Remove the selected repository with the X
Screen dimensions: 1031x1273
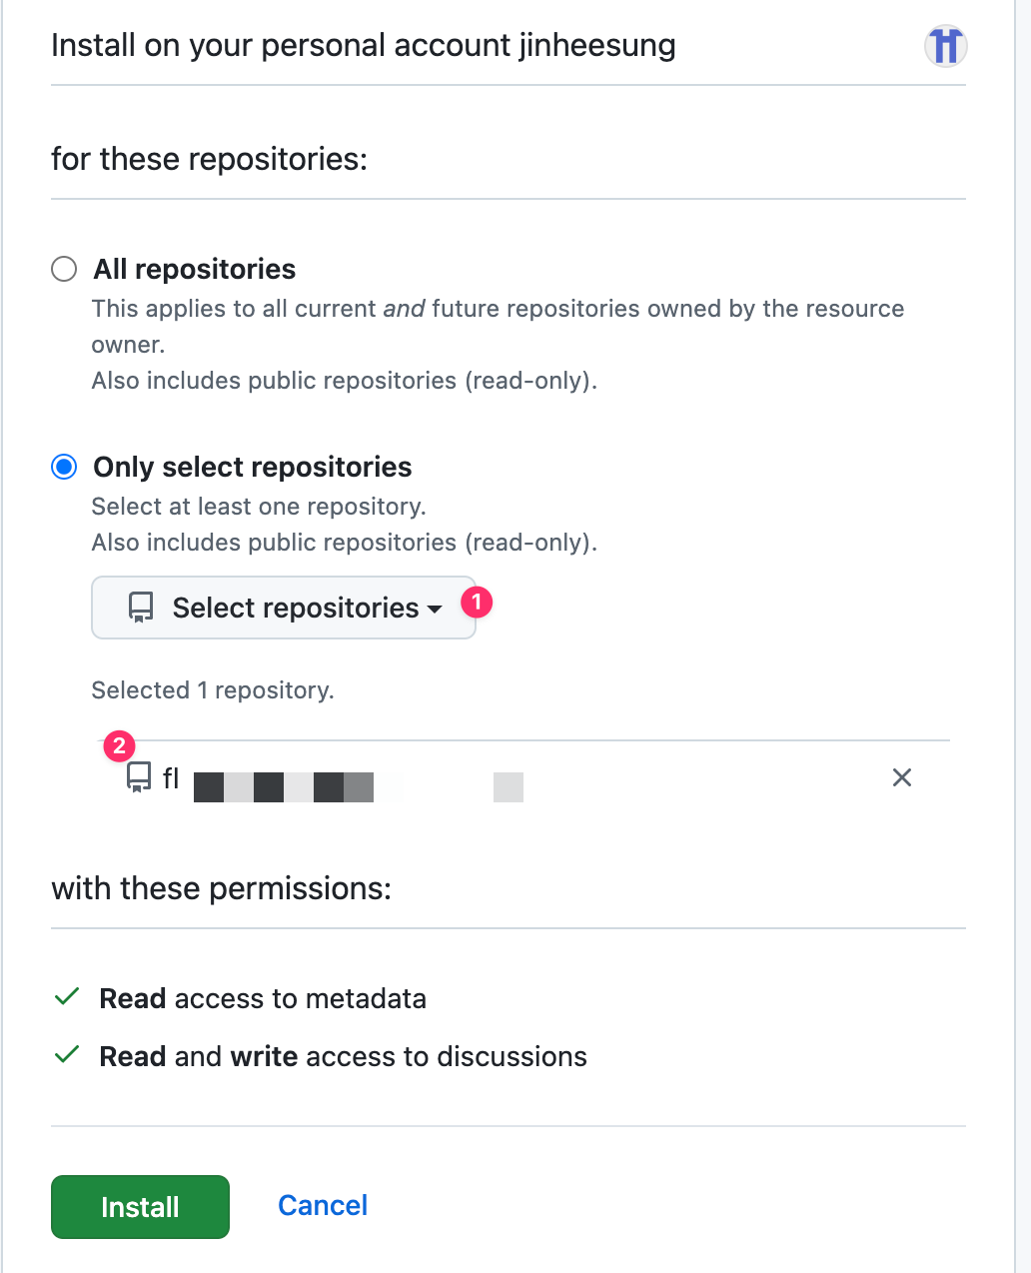click(x=901, y=777)
